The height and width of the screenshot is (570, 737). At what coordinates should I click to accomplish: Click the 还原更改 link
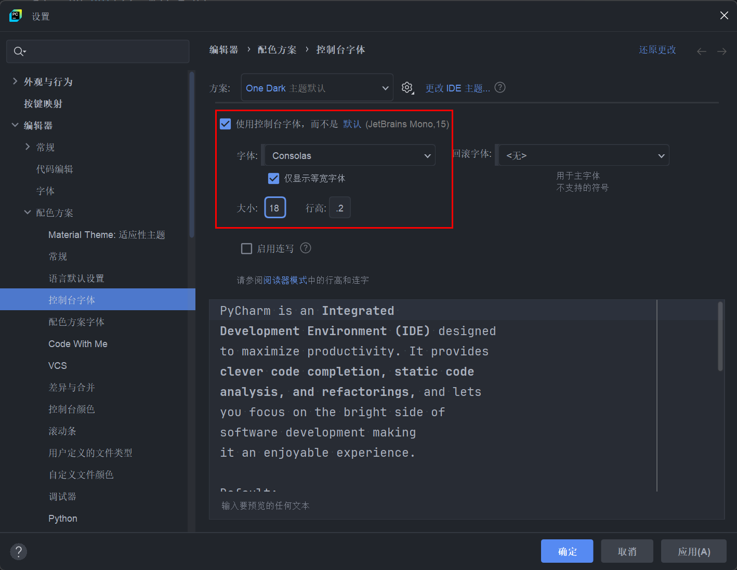point(657,50)
